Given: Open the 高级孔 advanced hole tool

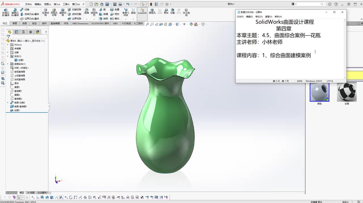Looking at the screenshot, I should point(152,11).
